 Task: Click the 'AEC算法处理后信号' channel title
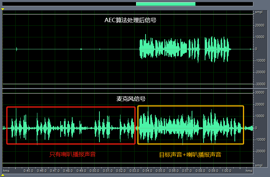coord(130,20)
